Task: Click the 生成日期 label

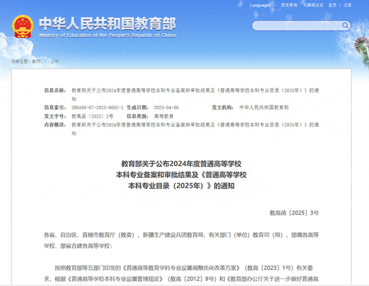Action: (x=138, y=108)
